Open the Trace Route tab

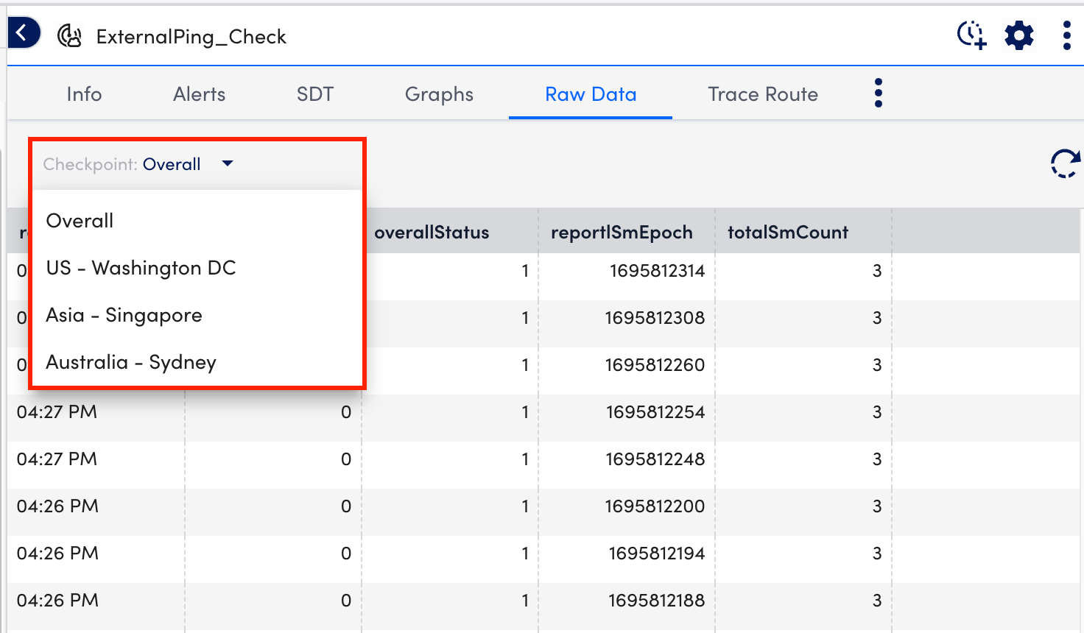point(763,93)
